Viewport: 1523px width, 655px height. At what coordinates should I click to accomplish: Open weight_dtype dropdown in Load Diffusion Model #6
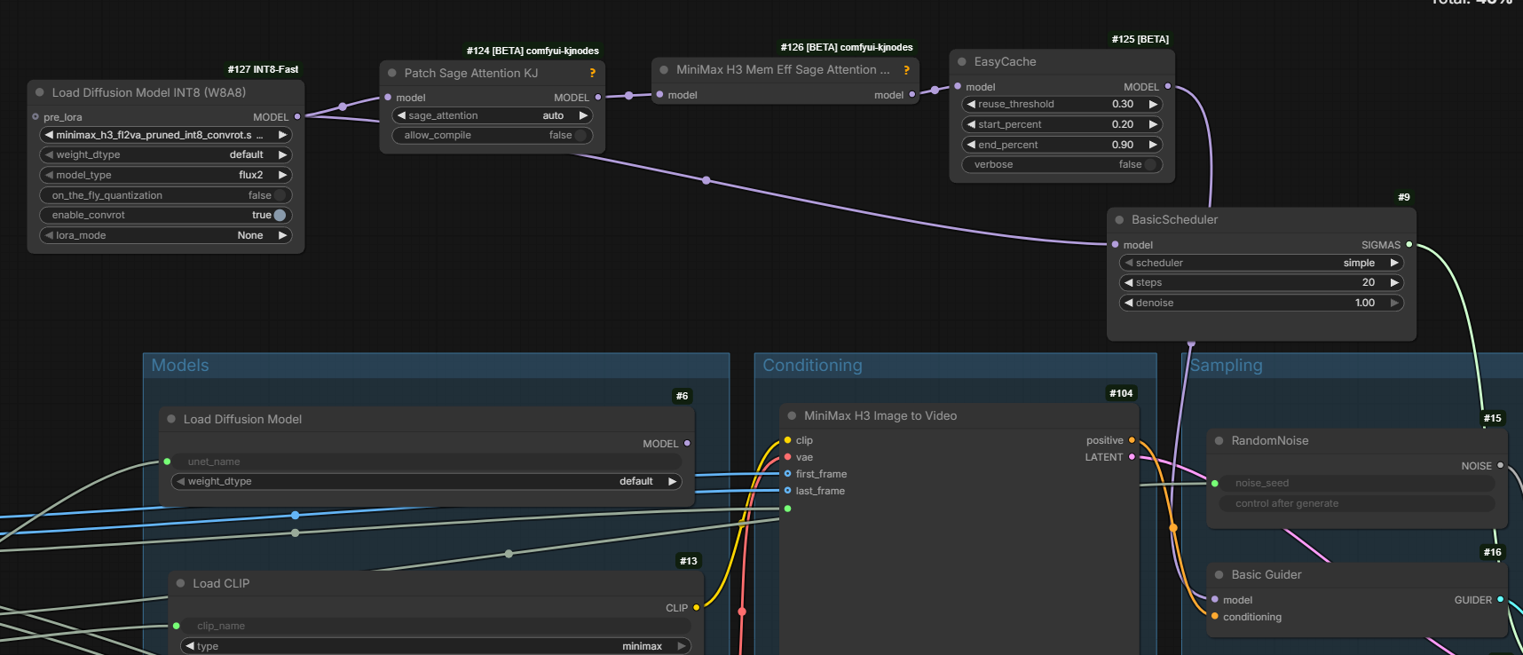pos(426,481)
